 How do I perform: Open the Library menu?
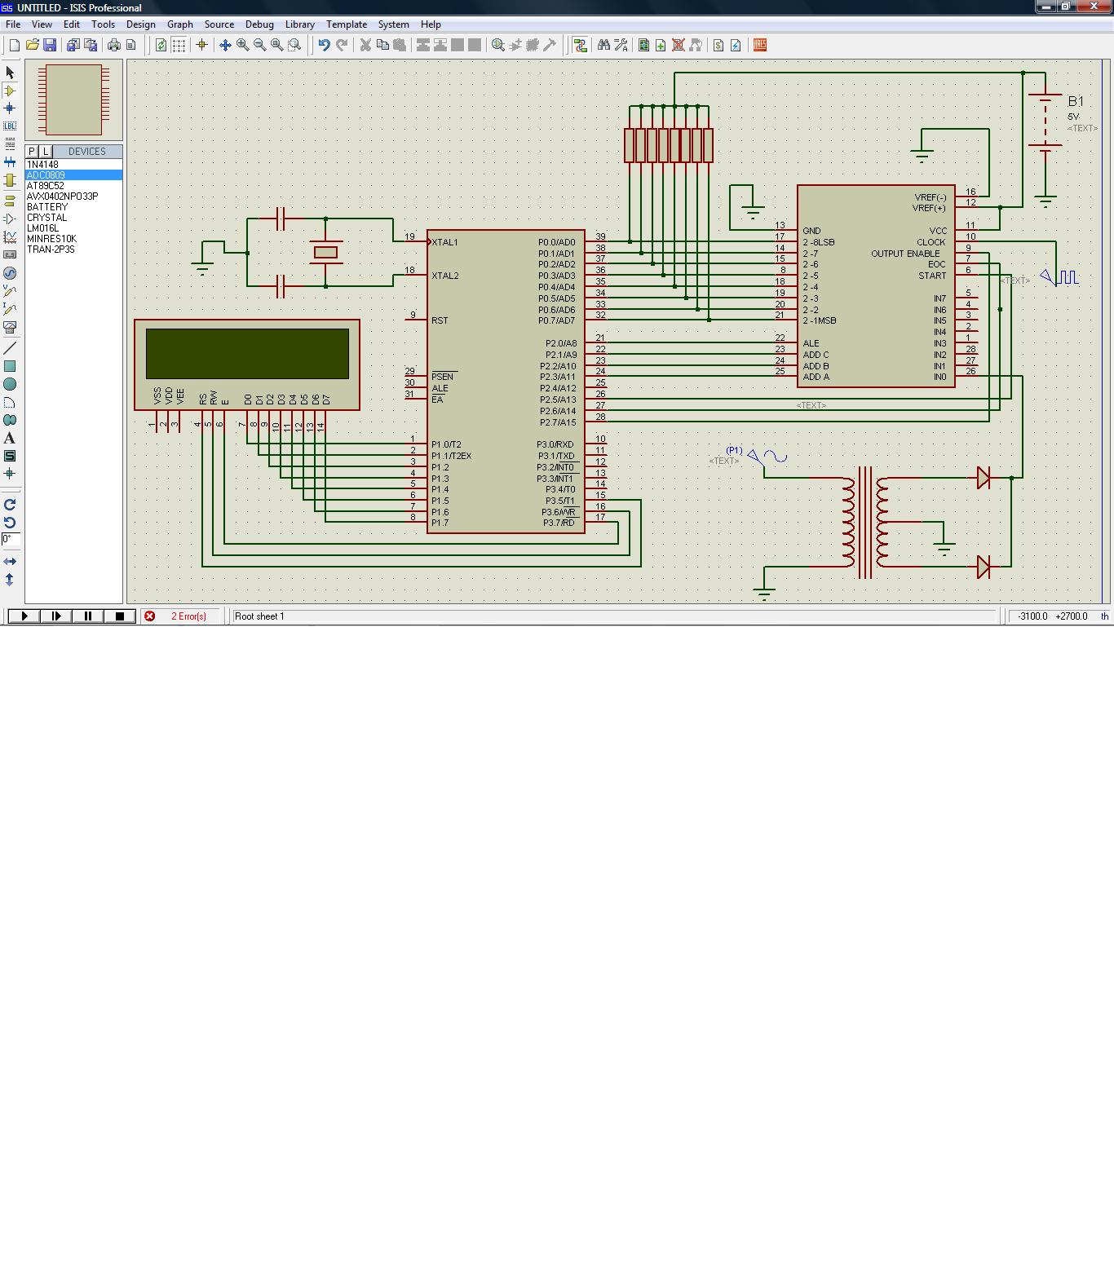[299, 24]
